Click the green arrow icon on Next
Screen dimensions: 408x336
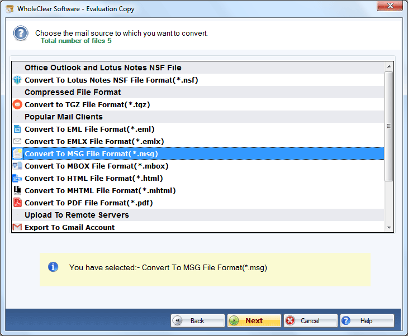point(234,320)
